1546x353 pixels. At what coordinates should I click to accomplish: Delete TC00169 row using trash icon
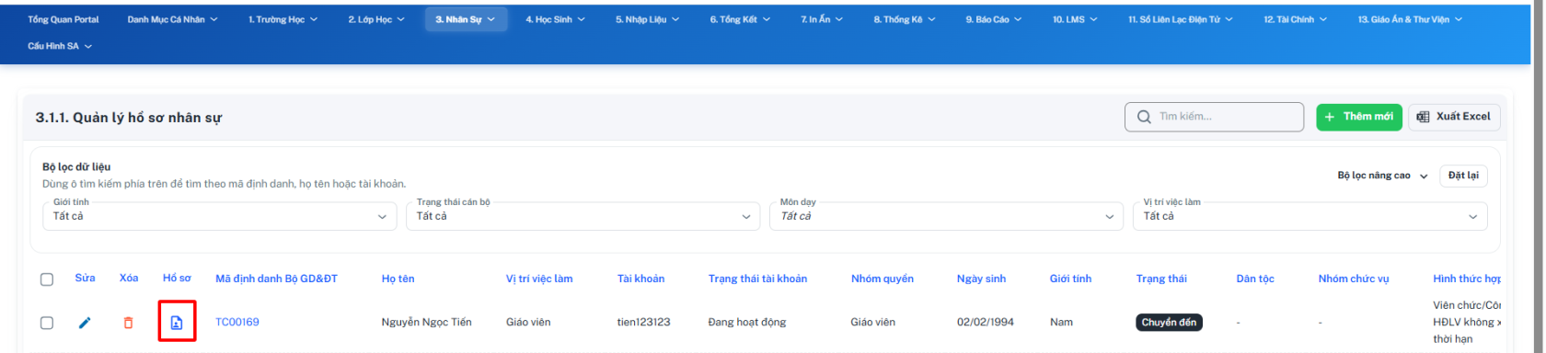(128, 323)
